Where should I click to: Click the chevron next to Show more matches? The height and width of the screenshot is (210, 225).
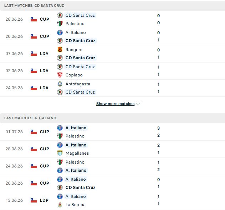click(138, 104)
